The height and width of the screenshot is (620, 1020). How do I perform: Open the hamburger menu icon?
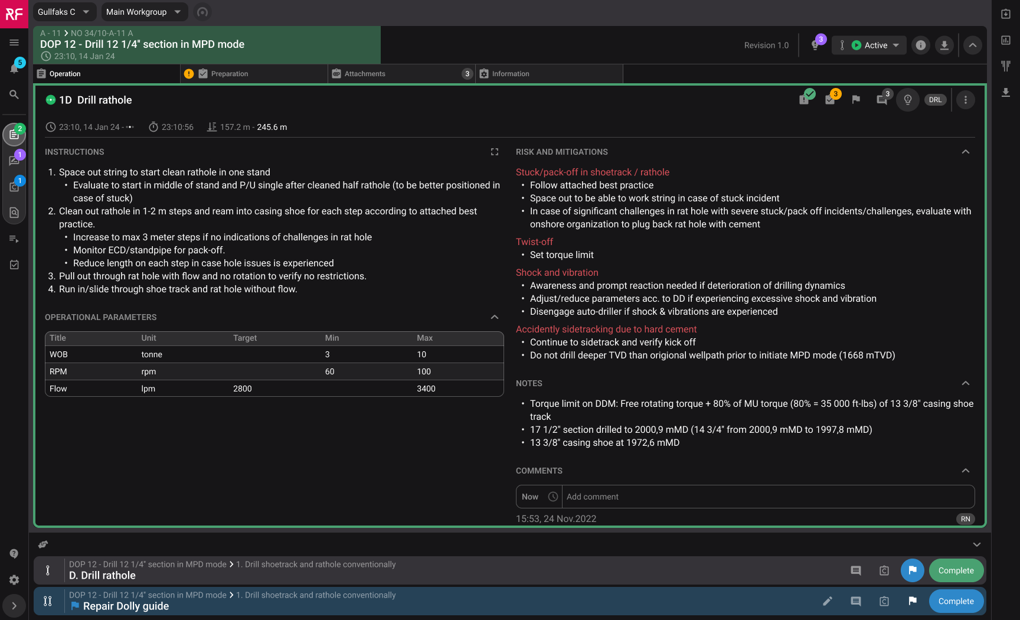(x=14, y=43)
